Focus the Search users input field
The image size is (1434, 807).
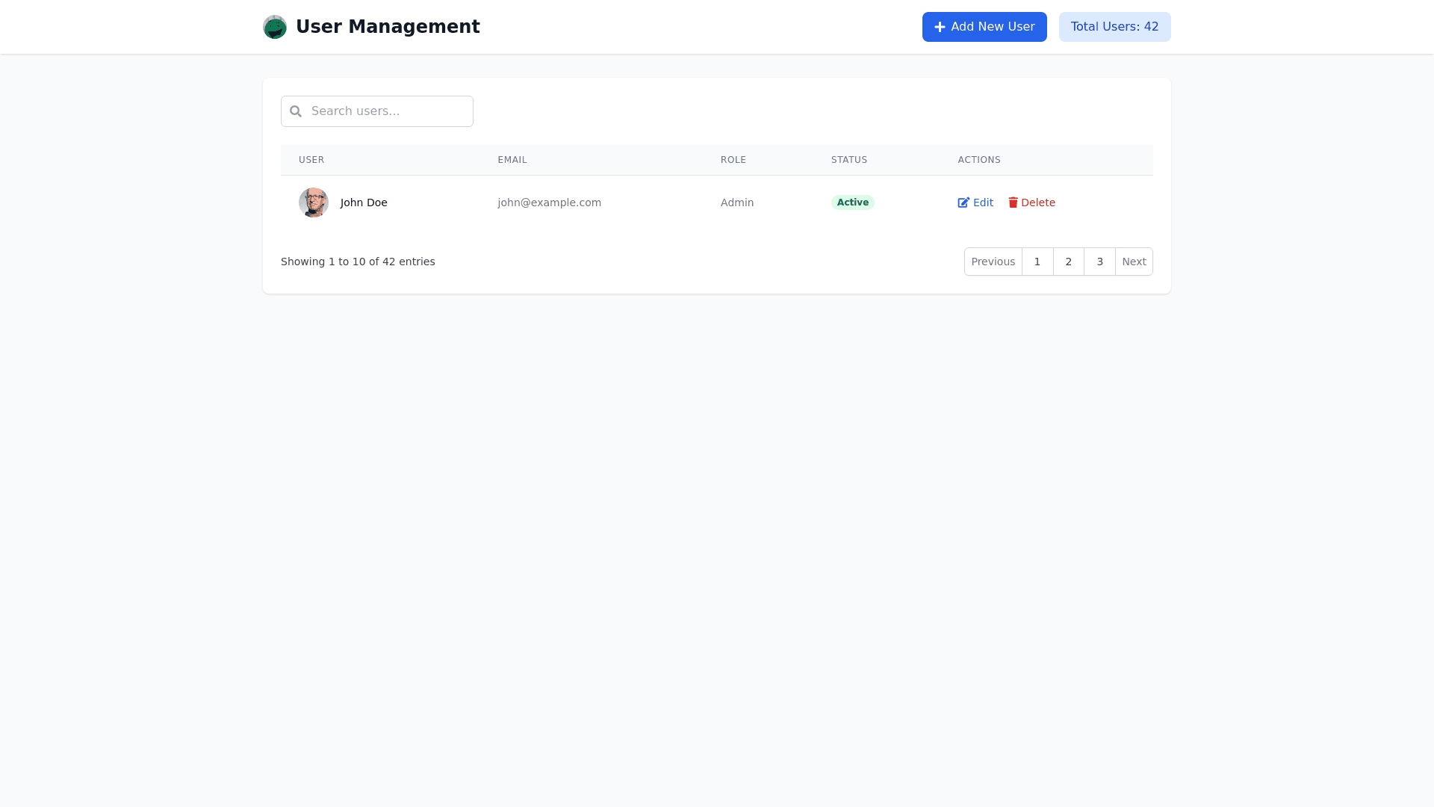(x=388, y=111)
